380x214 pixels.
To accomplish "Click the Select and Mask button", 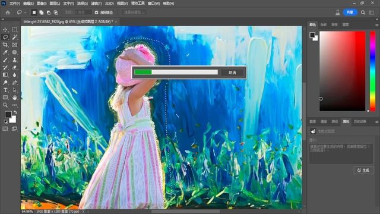I will click(x=134, y=12).
